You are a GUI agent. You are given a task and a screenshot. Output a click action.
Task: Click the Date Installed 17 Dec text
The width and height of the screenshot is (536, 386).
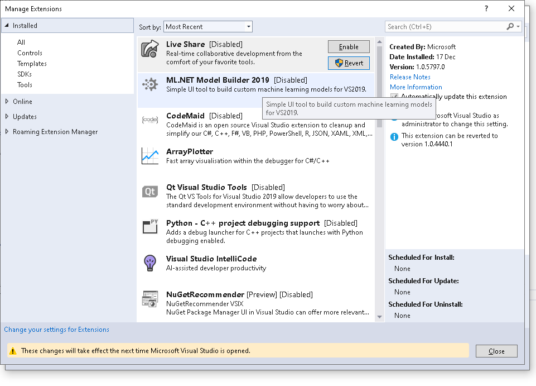point(422,57)
